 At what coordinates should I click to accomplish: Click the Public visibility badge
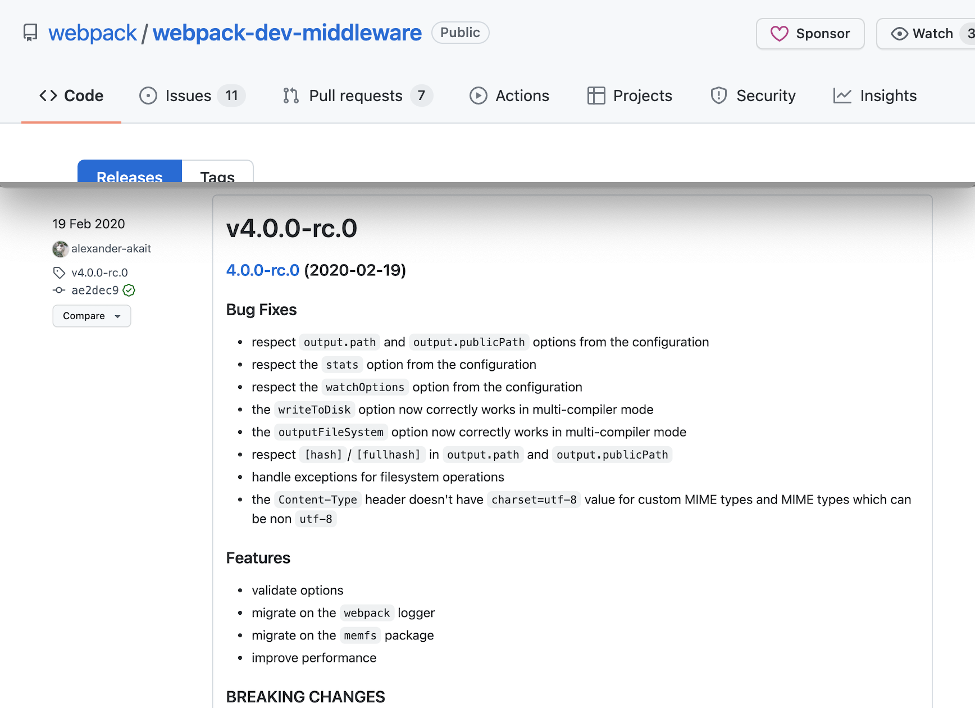coord(460,33)
